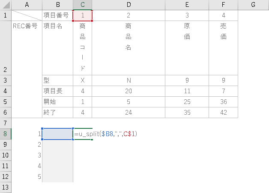This screenshot has height=193, width=269.
Task: Select column G header
Action: (x=254, y=5)
